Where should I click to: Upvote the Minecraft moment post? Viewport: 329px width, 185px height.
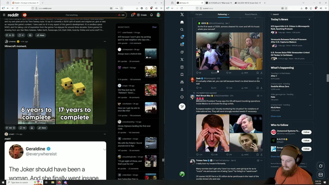coord(7,128)
